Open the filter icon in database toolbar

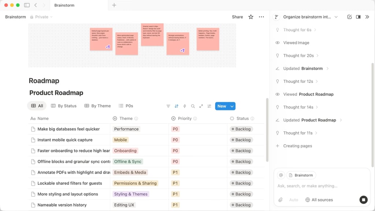coord(168,106)
